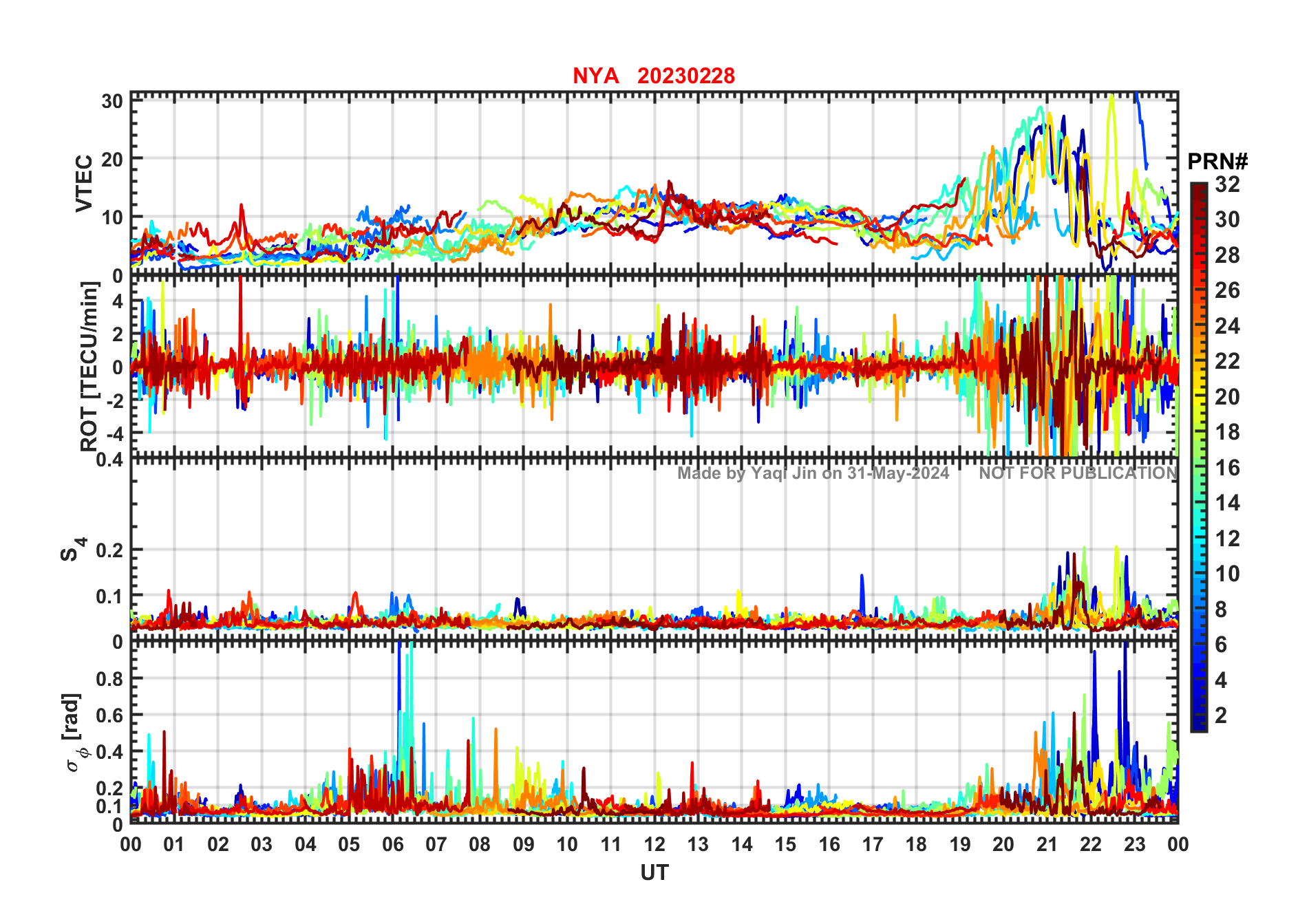Click the '13' UT tick label
The width and height of the screenshot is (1309, 915).
[x=698, y=845]
